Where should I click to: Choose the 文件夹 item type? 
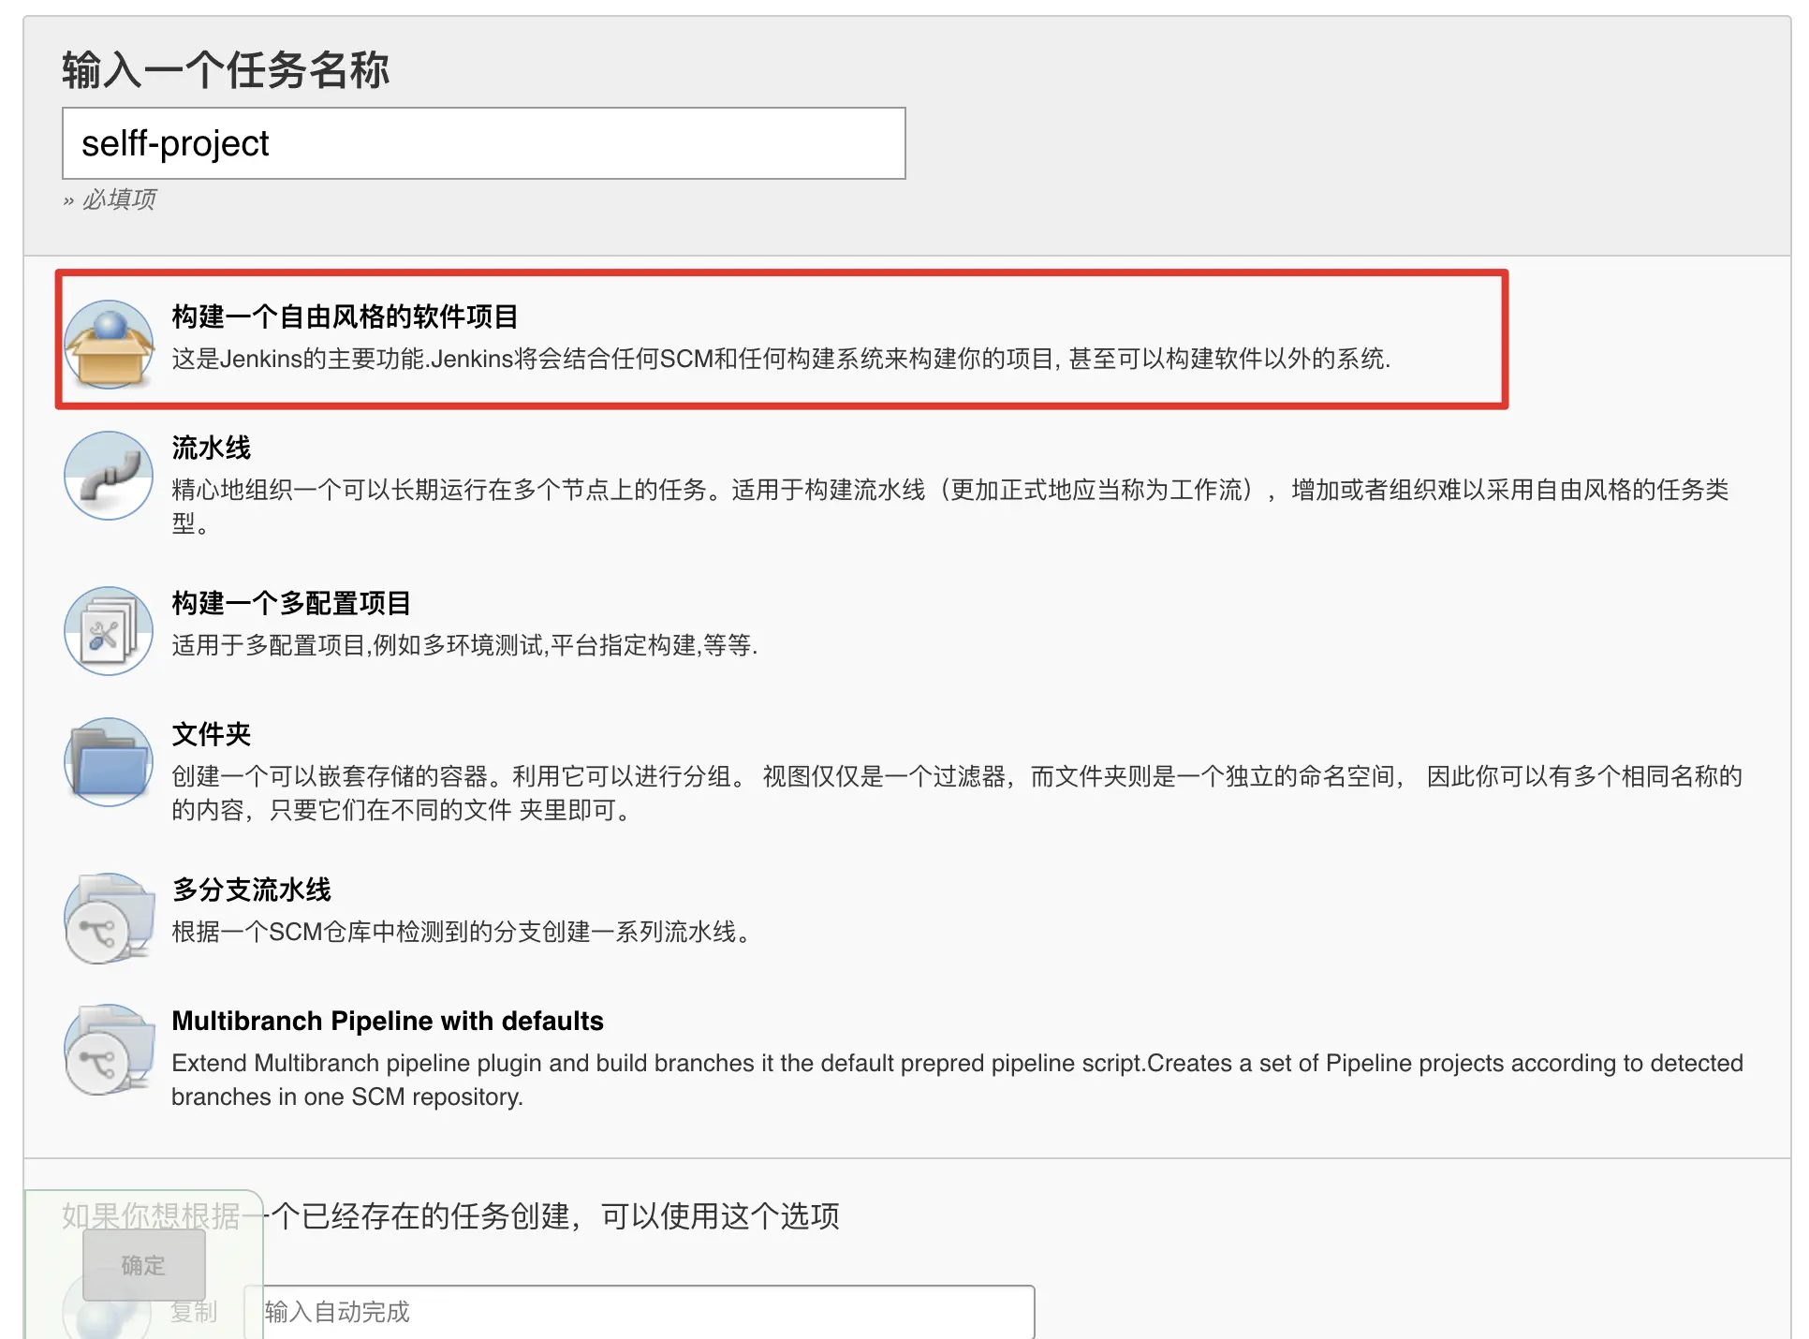tap(212, 734)
